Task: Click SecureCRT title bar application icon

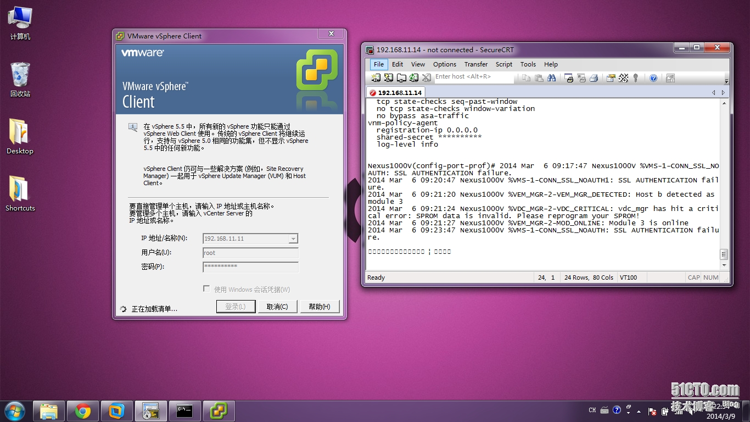Action: click(370, 50)
